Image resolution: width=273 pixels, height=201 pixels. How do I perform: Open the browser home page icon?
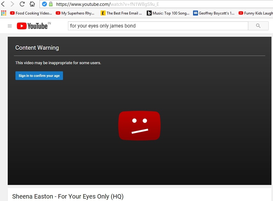pos(32,4)
